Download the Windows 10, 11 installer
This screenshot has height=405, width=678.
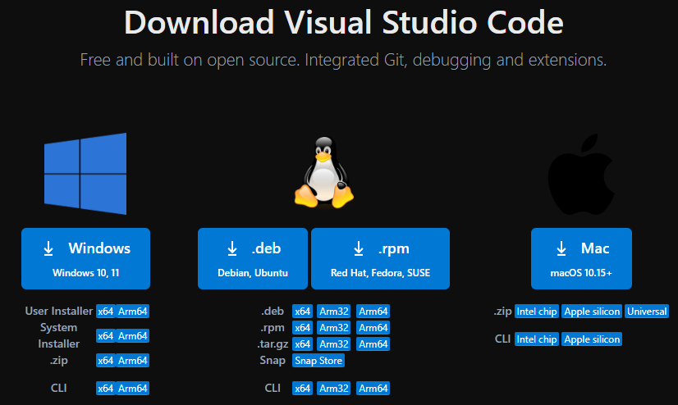pyautogui.click(x=85, y=258)
